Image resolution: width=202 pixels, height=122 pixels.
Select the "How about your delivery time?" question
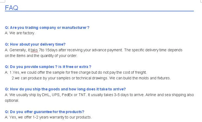point(35,44)
